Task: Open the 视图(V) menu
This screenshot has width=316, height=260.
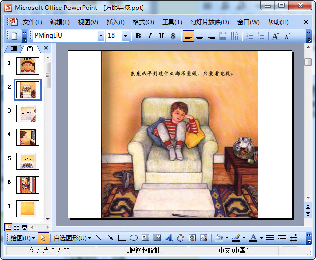Action: [x=88, y=22]
